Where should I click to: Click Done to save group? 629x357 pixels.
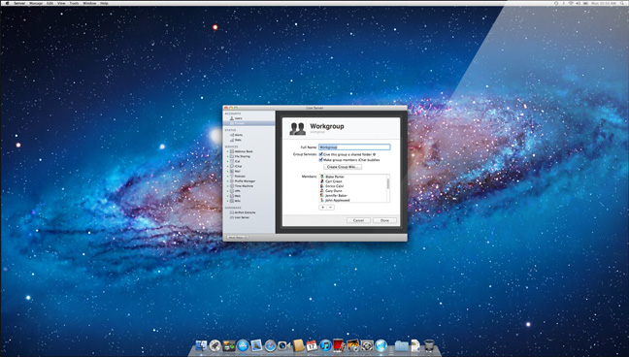tap(384, 220)
